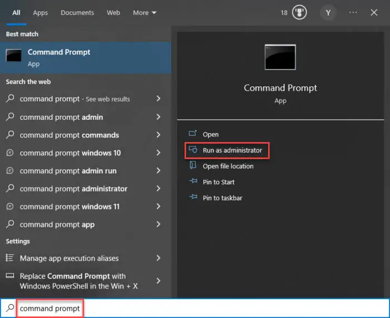Expand the More filter dropdown

pyautogui.click(x=145, y=13)
